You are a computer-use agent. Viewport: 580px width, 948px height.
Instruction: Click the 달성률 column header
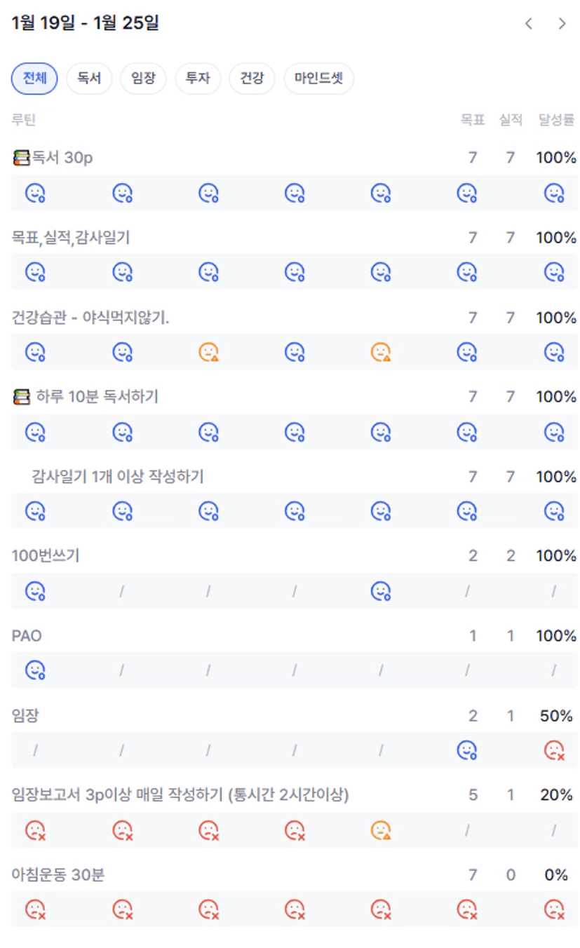point(556,120)
